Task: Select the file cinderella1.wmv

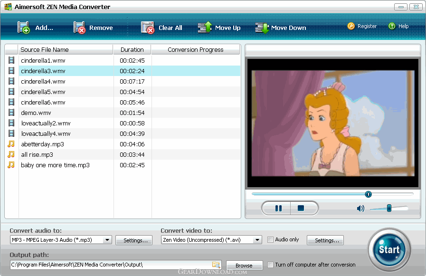Action: click(x=43, y=60)
